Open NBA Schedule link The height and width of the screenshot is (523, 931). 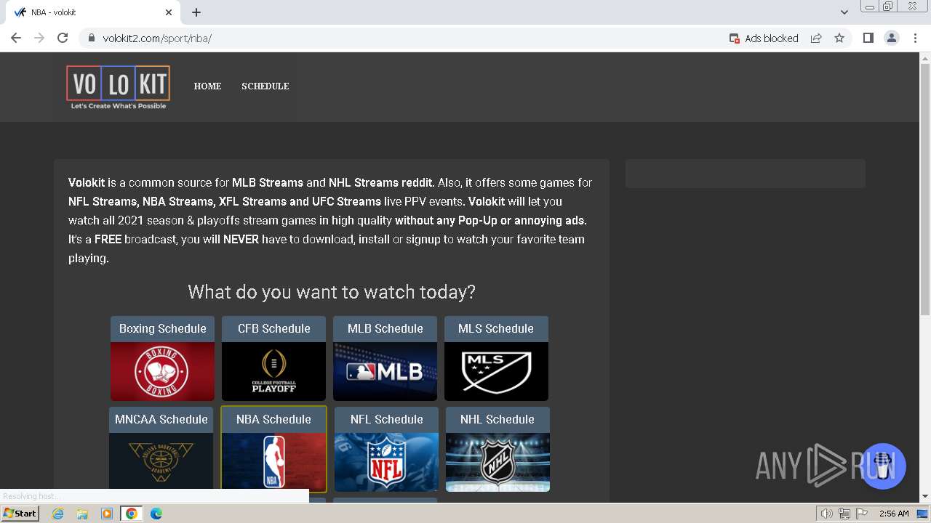[x=273, y=419]
